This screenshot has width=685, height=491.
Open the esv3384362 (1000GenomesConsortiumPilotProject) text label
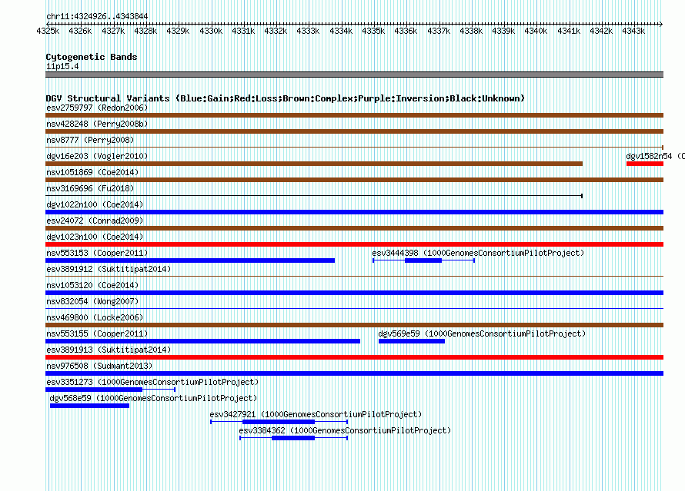click(345, 430)
